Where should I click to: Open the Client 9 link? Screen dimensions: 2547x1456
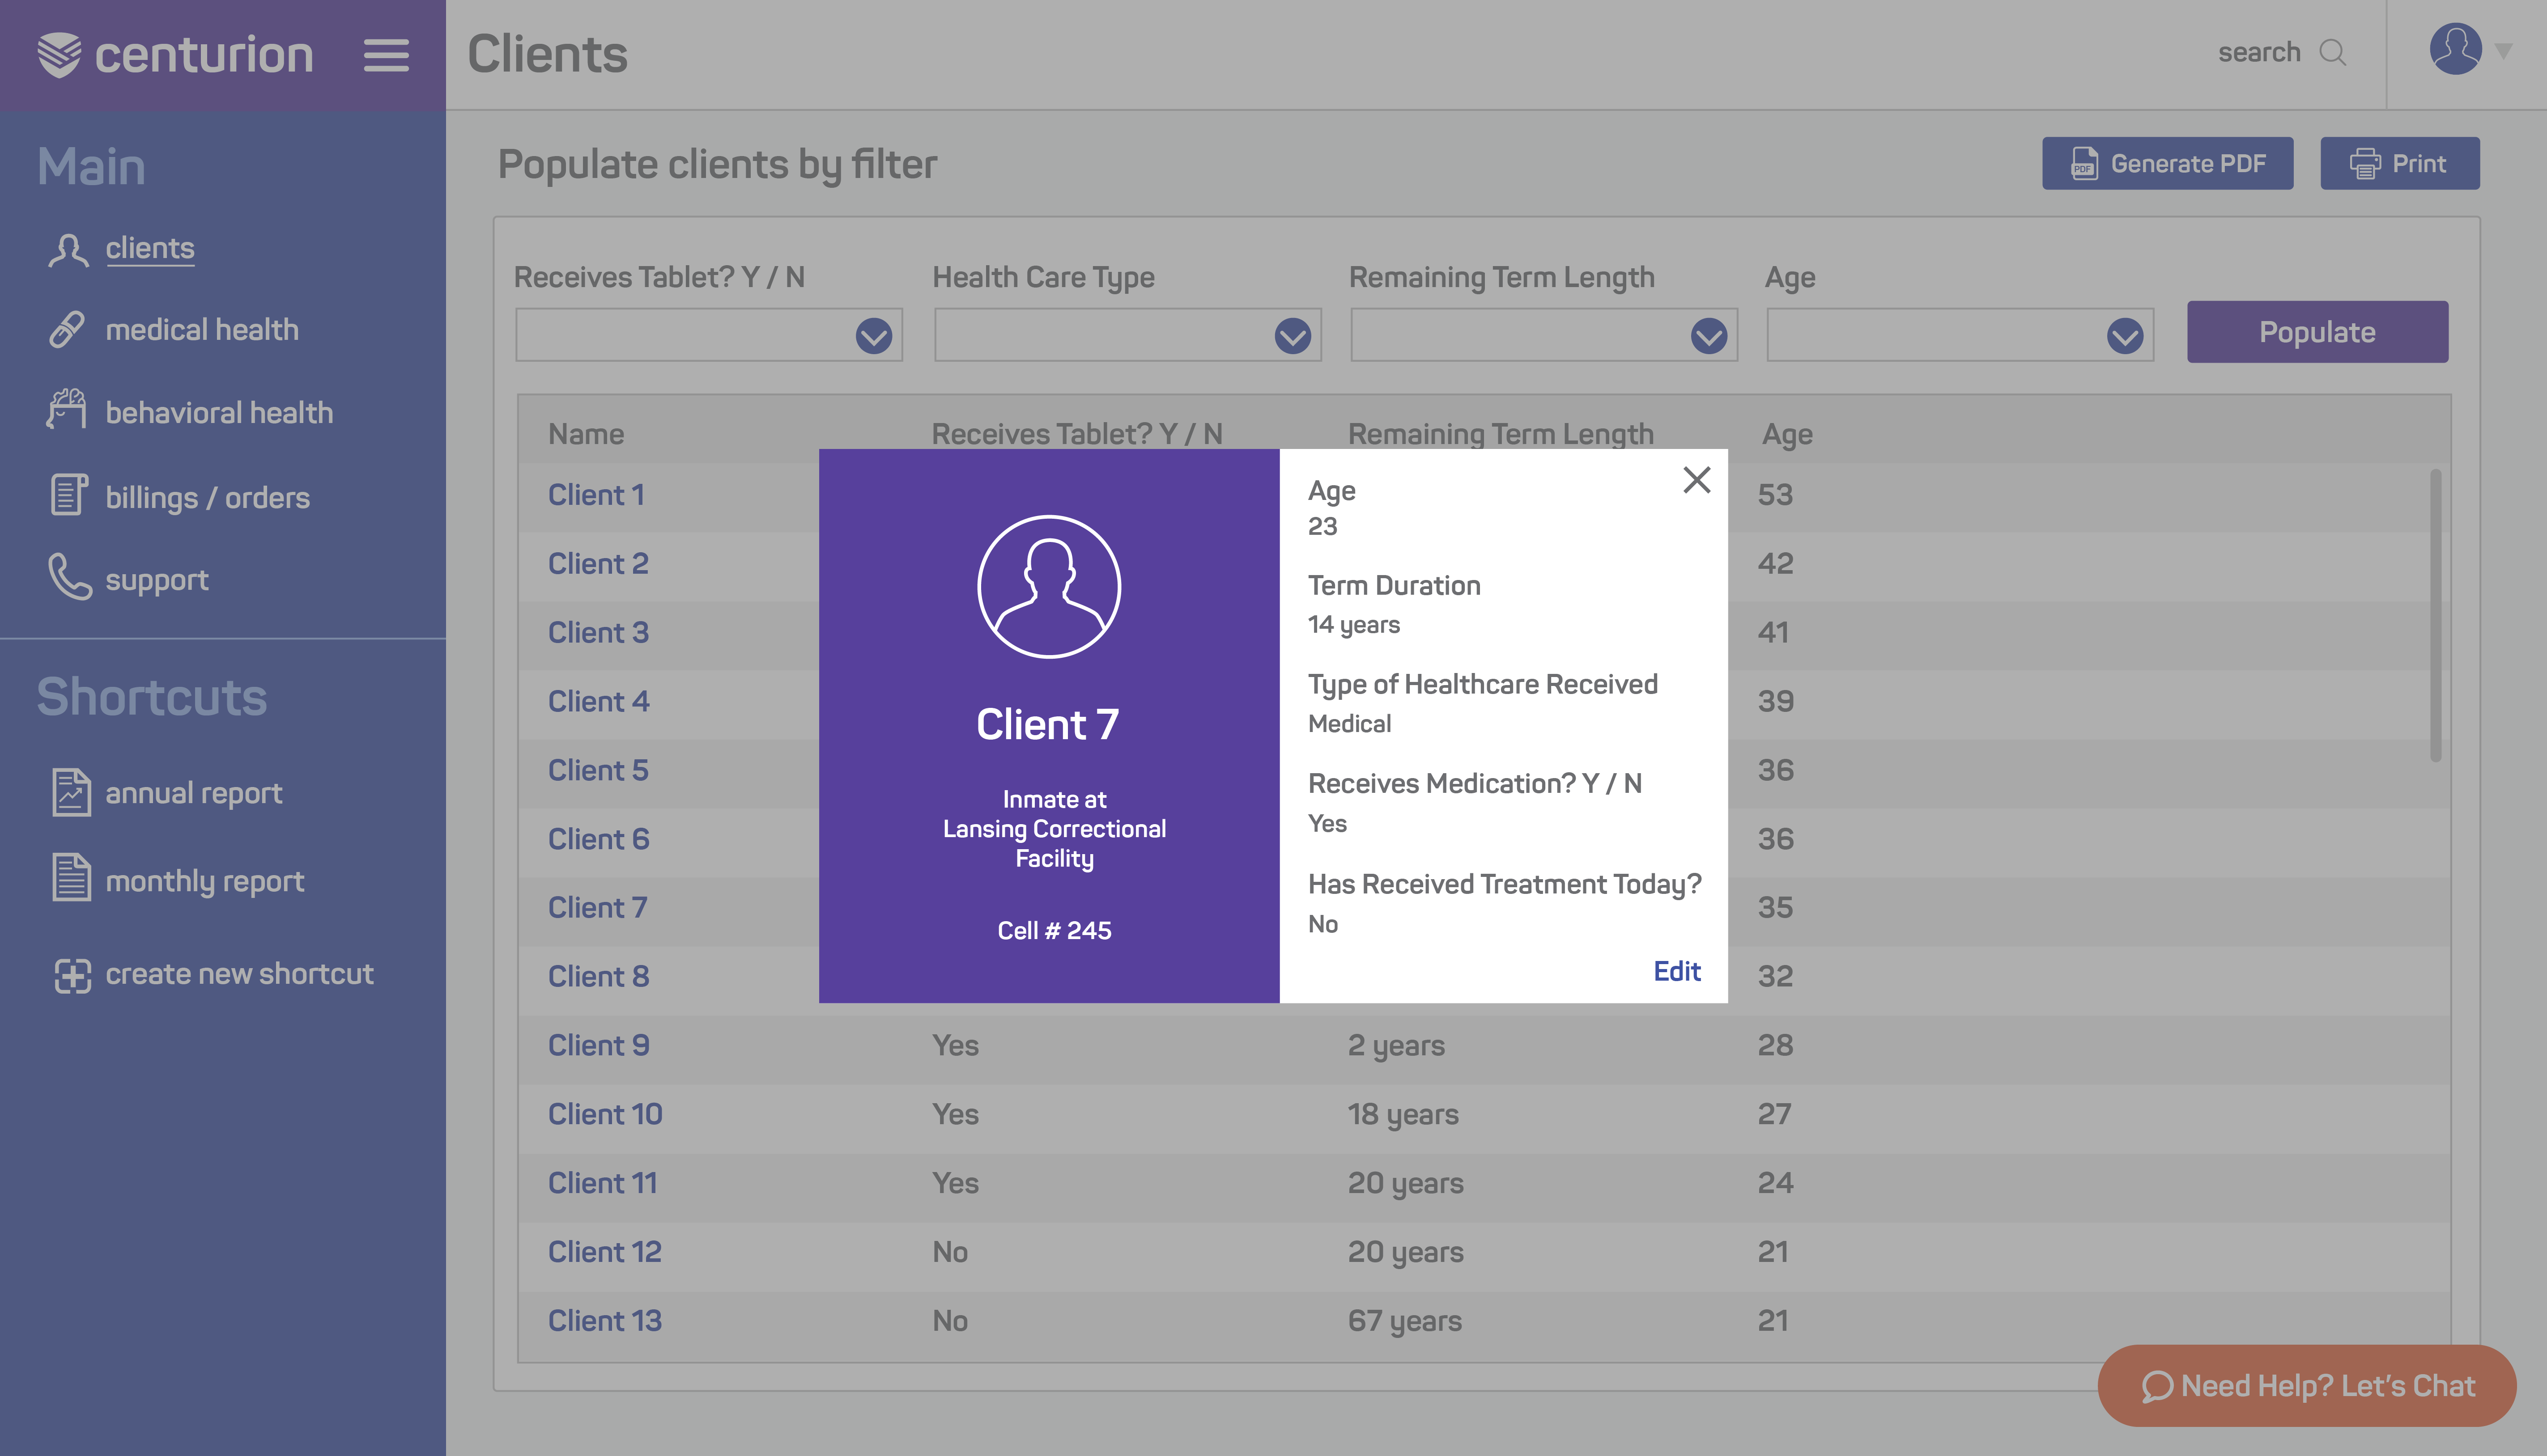(x=598, y=1046)
